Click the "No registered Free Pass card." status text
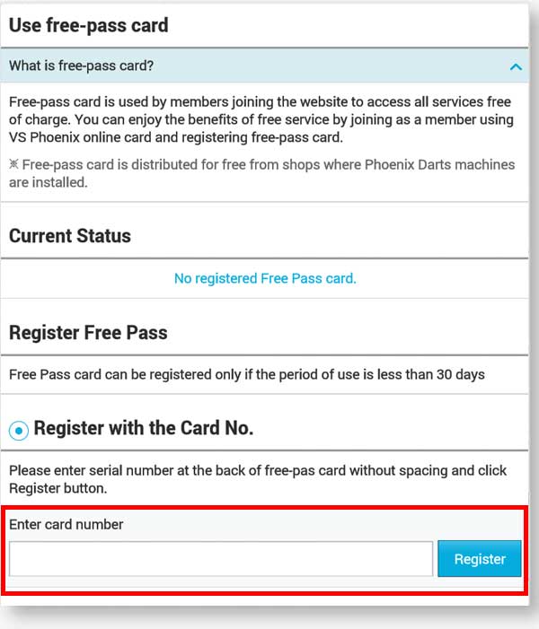Image resolution: width=539 pixels, height=629 pixels. [265, 278]
